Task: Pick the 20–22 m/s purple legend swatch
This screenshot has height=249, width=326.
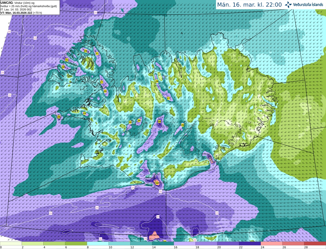Action: click(228, 243)
